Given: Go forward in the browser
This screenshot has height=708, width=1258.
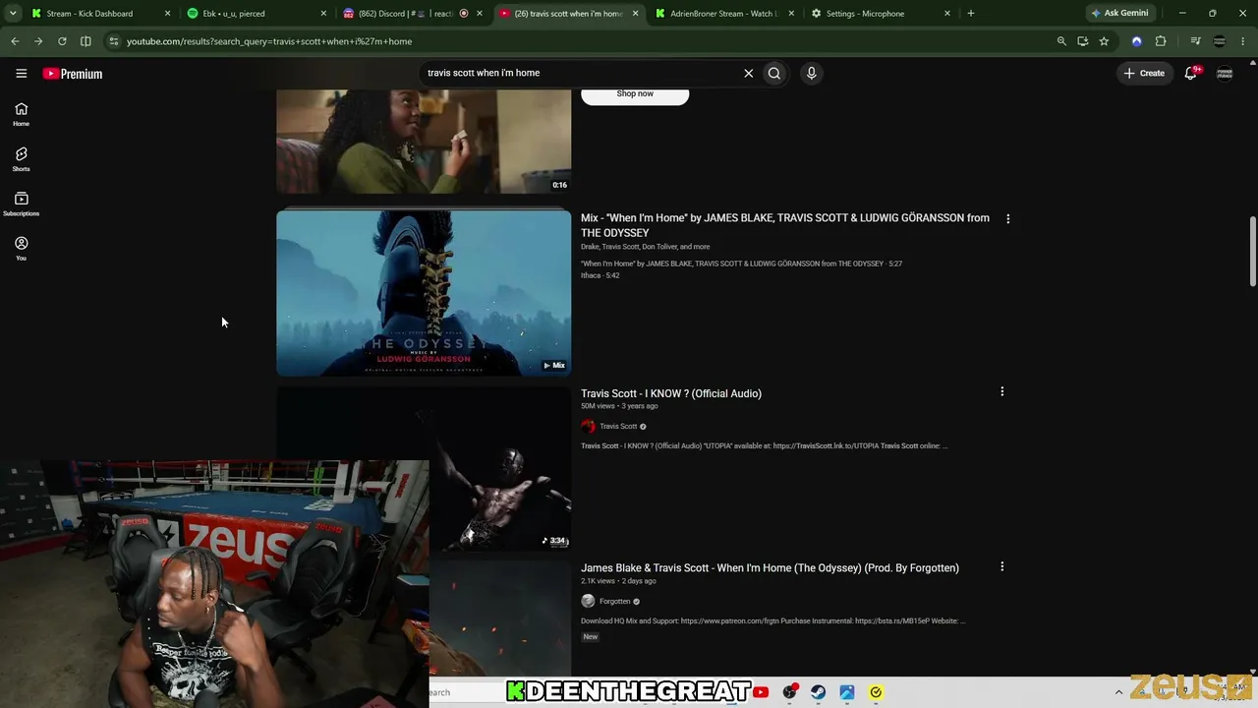Looking at the screenshot, I should click(38, 41).
